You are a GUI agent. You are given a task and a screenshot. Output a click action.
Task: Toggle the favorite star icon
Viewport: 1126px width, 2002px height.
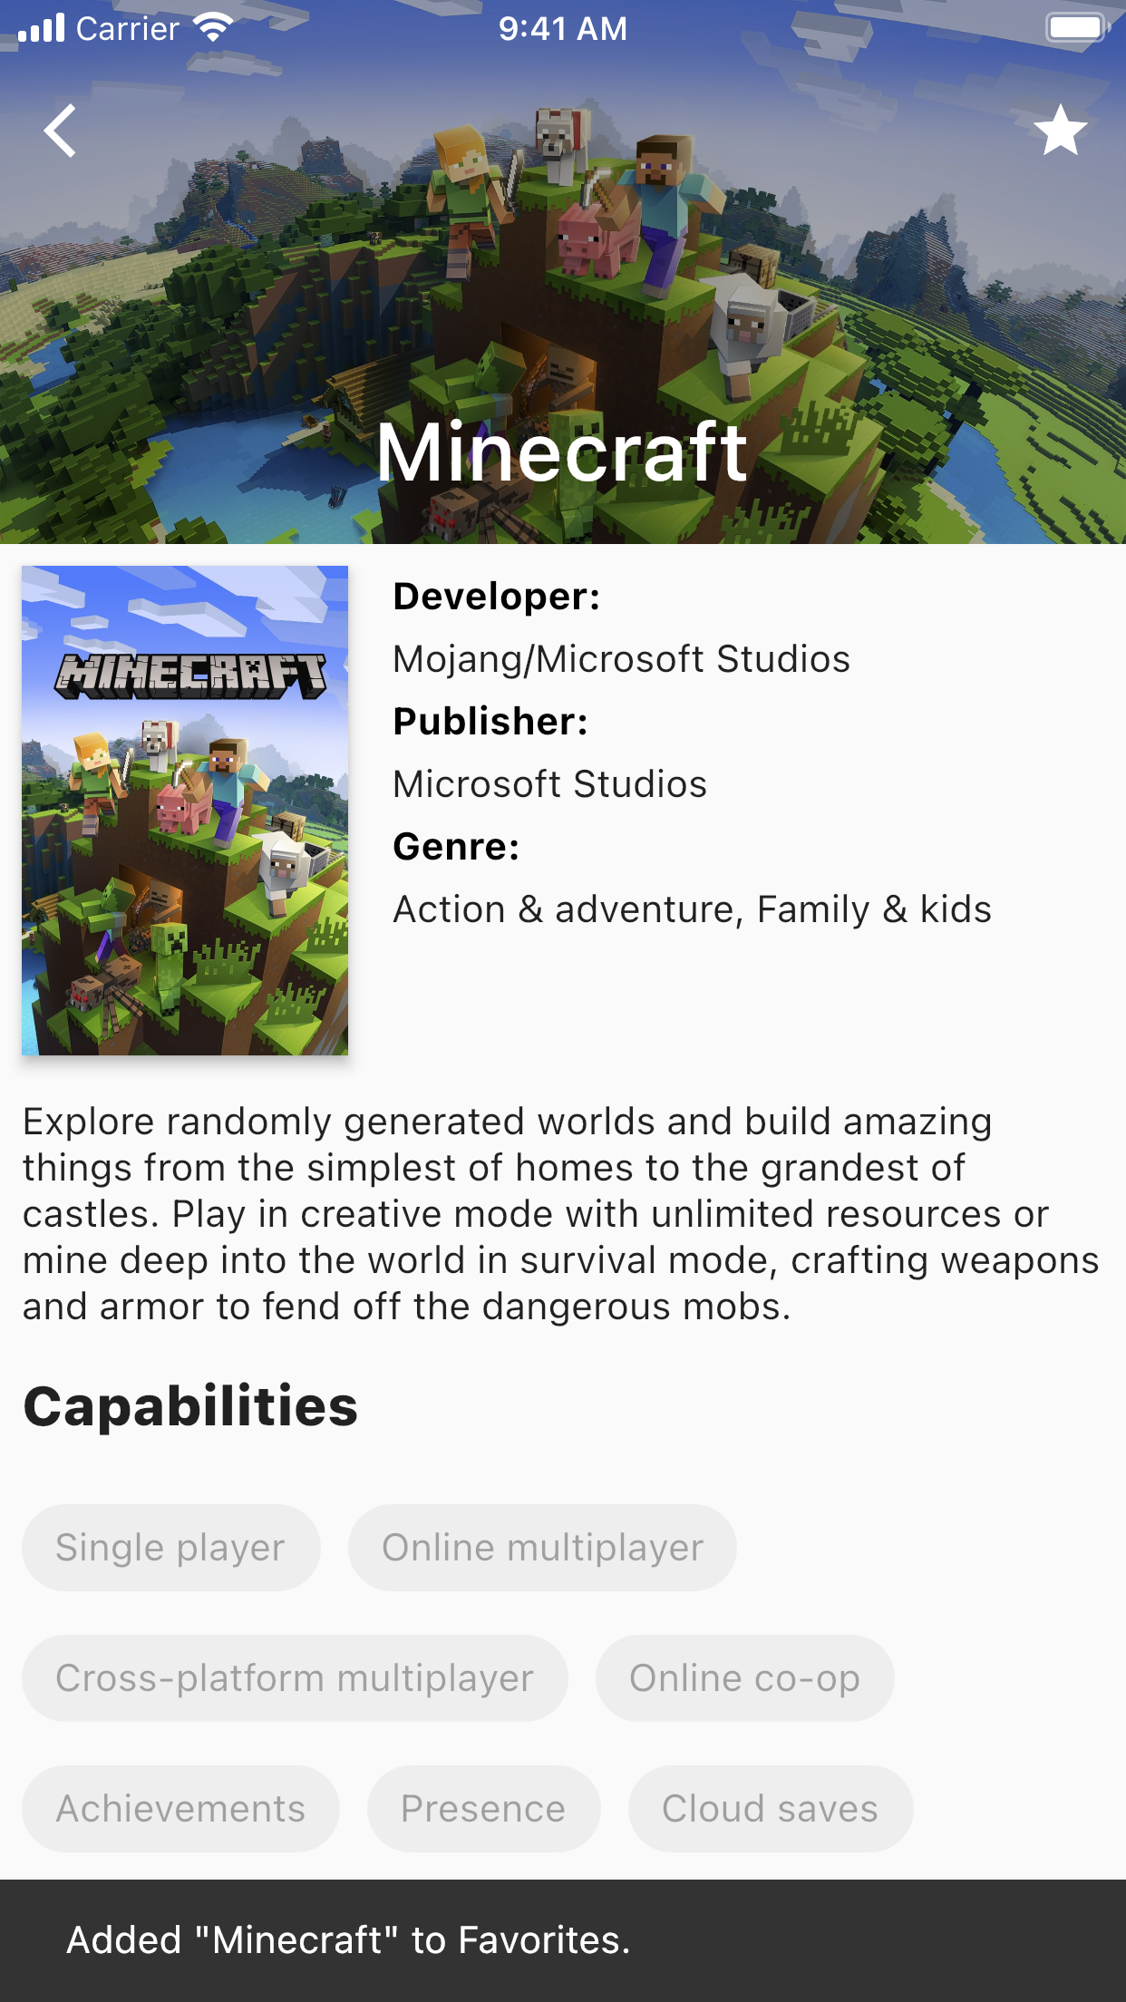(x=1060, y=131)
